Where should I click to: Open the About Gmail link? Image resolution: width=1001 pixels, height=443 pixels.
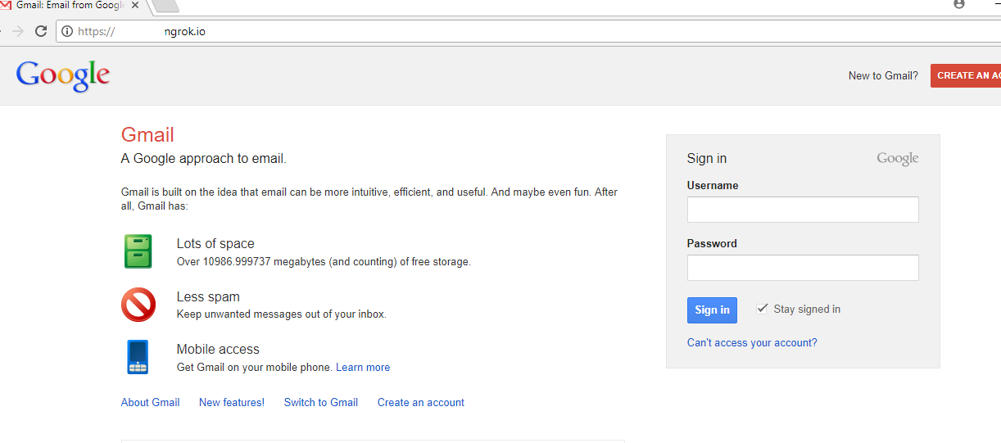click(150, 403)
